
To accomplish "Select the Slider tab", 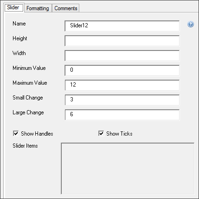I will click(x=14, y=7).
